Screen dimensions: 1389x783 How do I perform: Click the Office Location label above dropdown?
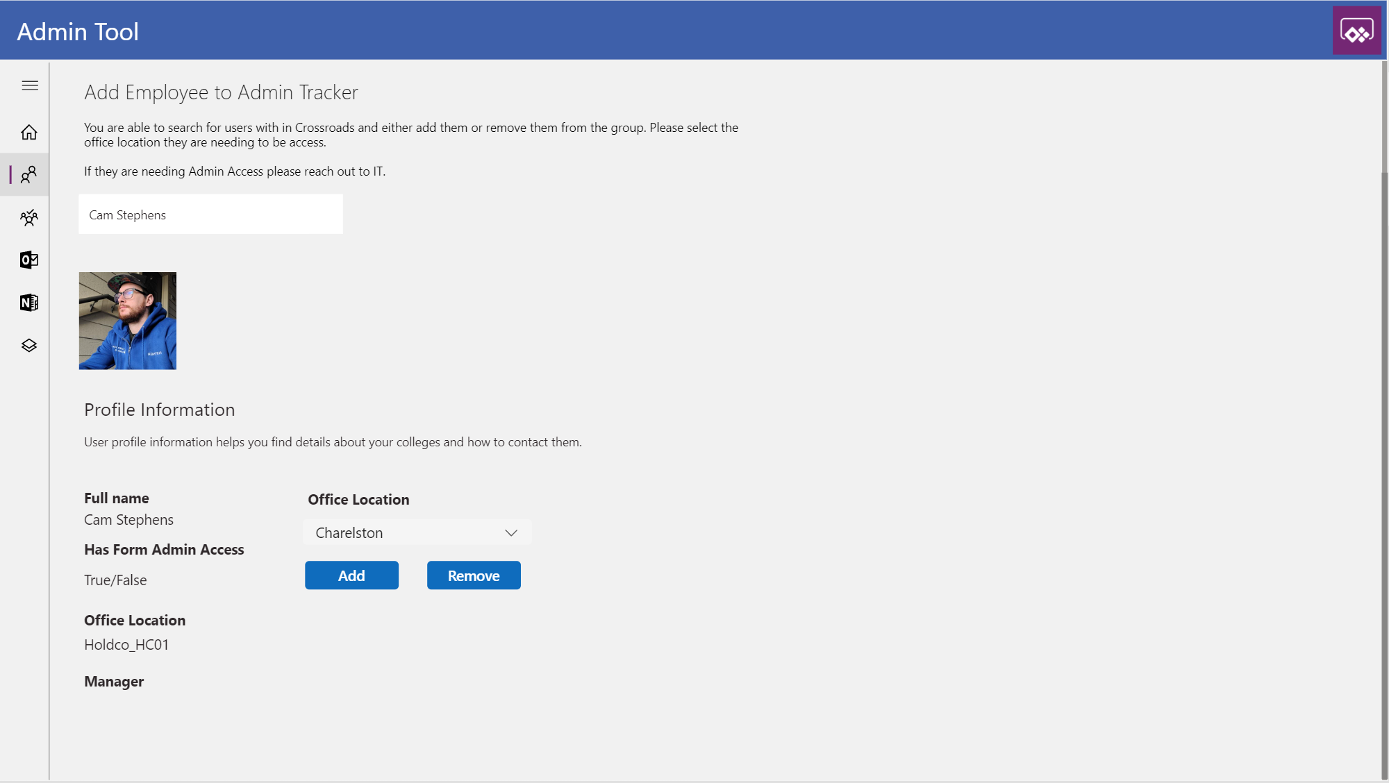[x=358, y=500]
